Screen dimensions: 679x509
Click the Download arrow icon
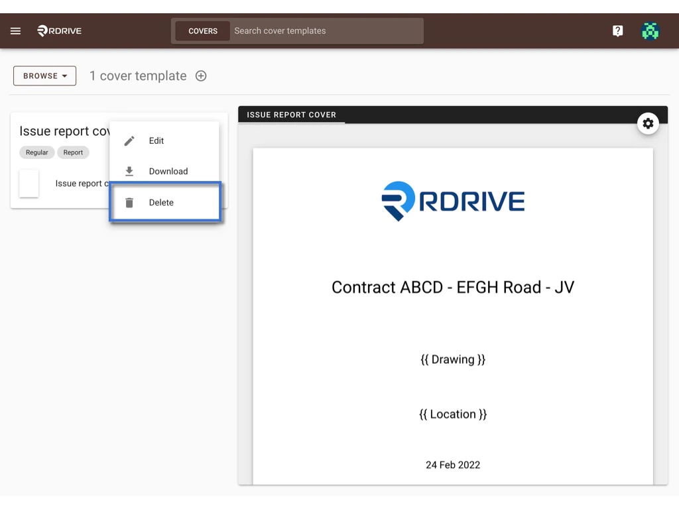[129, 172]
